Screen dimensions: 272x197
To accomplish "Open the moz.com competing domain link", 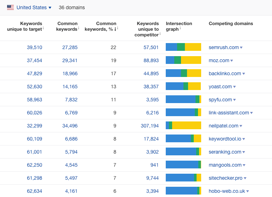I will [x=219, y=60].
